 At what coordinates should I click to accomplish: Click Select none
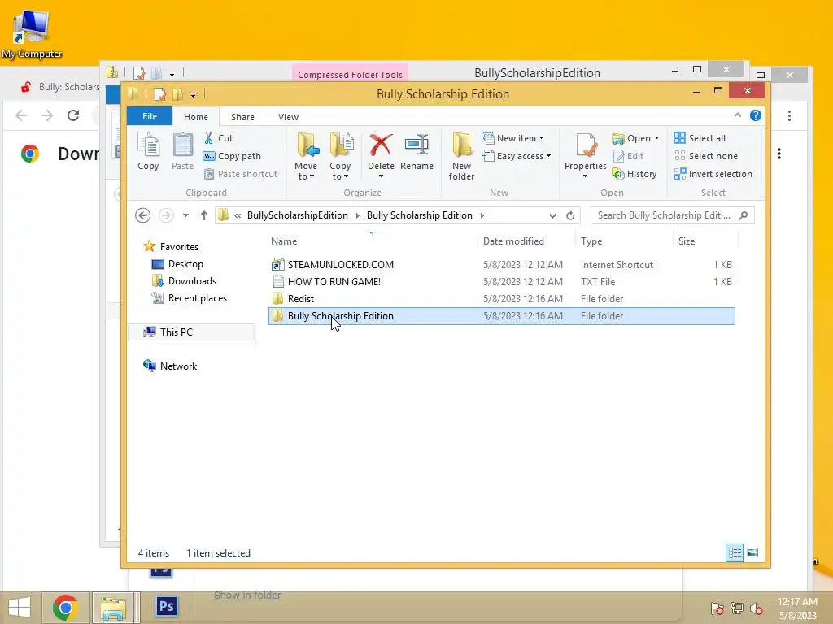click(705, 156)
